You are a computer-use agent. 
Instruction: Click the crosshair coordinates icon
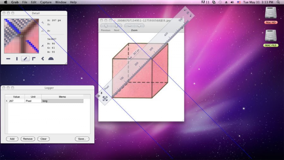click(42, 23)
